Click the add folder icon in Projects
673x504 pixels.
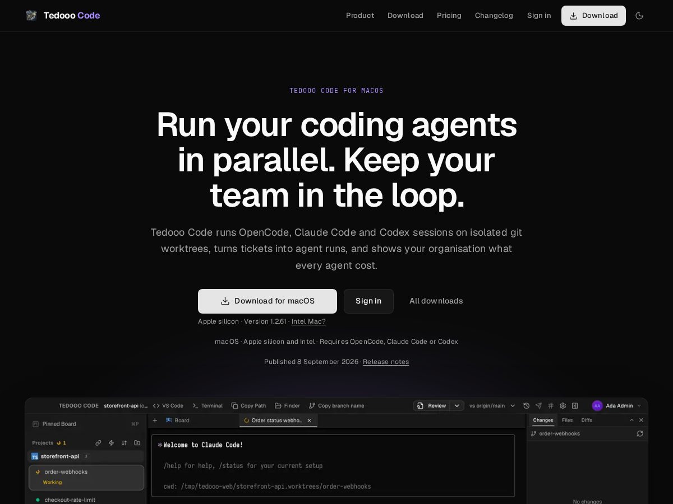tap(137, 442)
